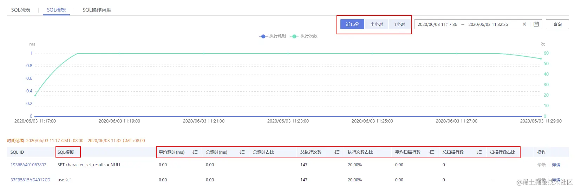Switch to SQL列表 tab

click(21, 10)
